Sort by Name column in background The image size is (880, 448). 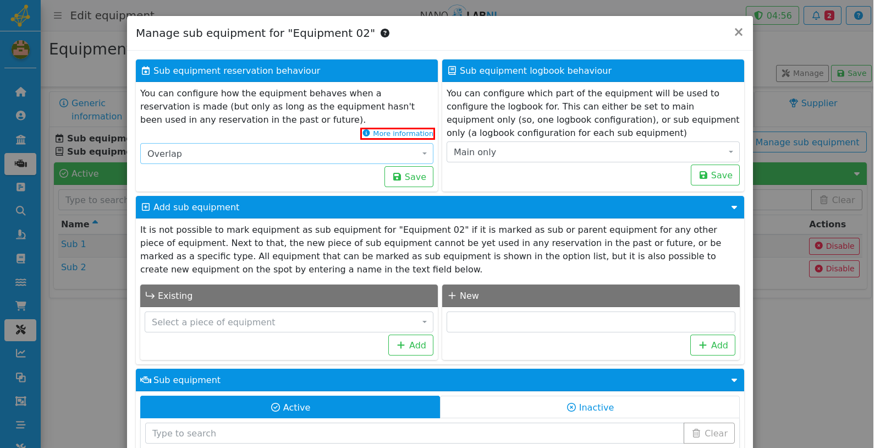[79, 224]
